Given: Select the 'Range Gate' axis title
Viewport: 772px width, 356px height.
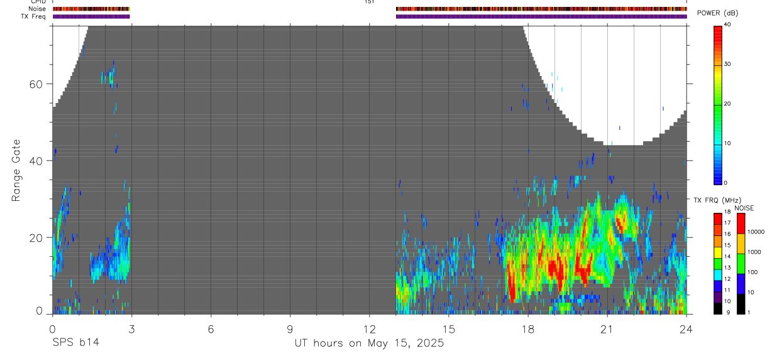Looking at the screenshot, I should pos(17,170).
